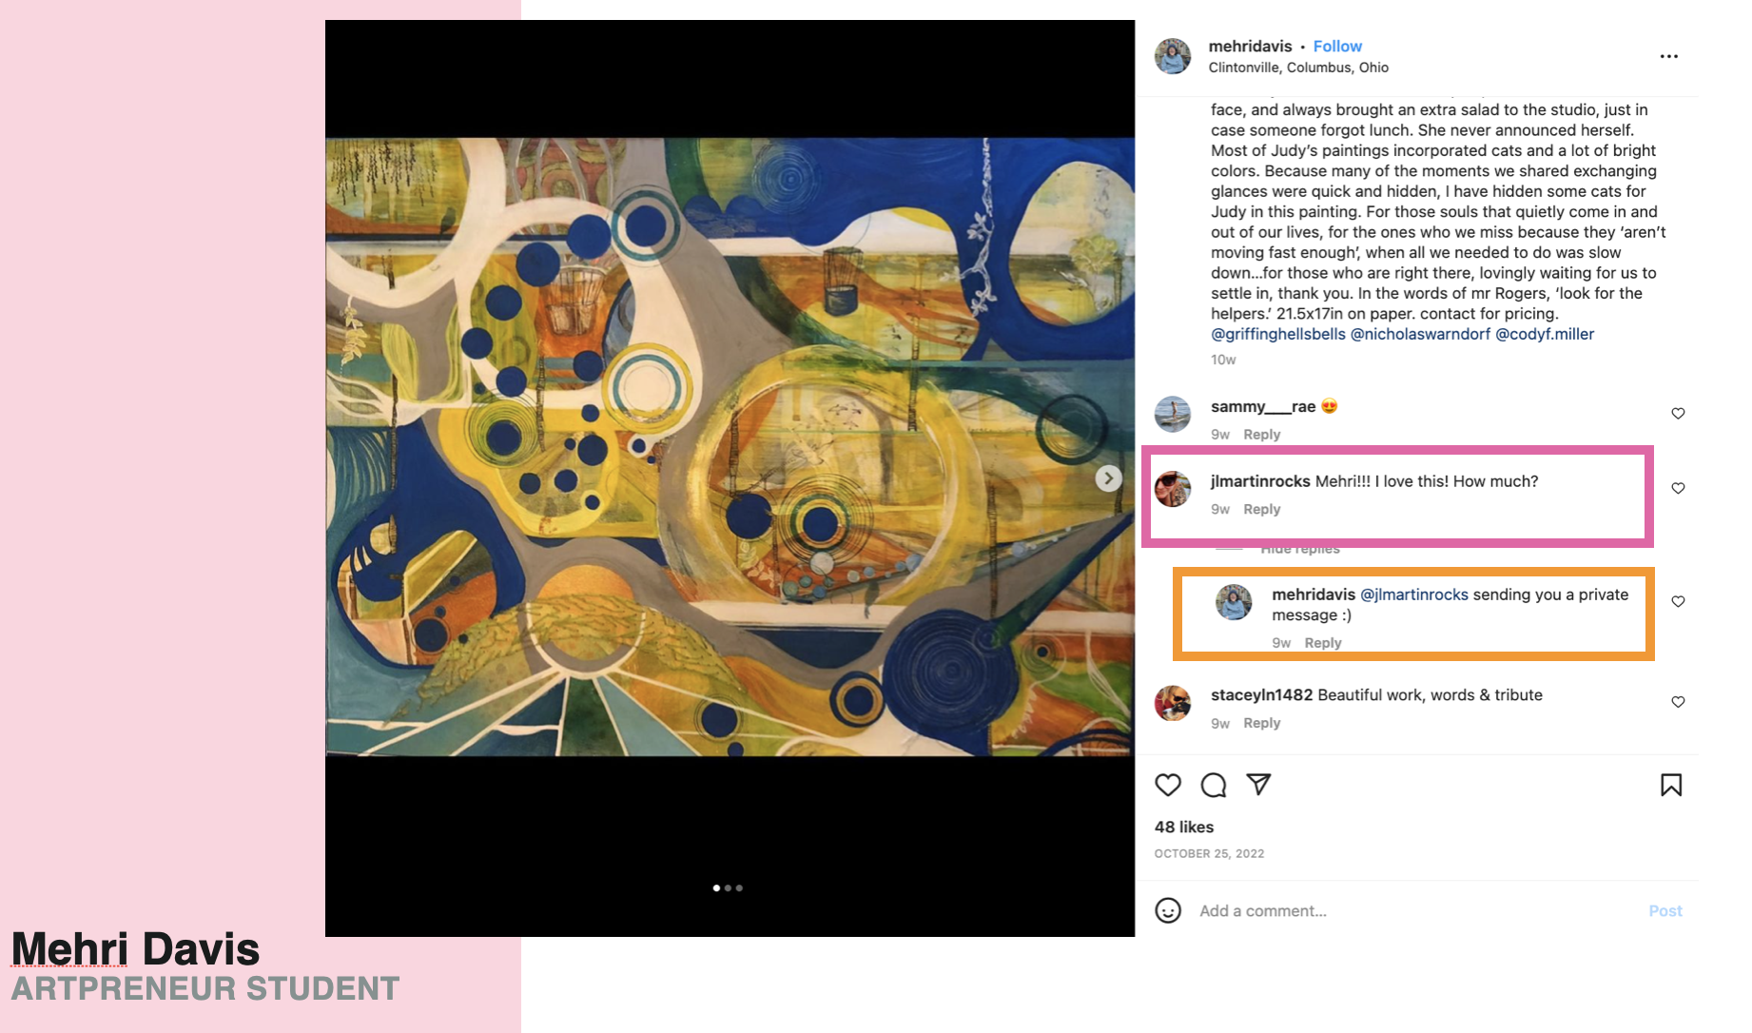Like the post with the heart icon
The width and height of the screenshot is (1752, 1033).
click(x=1168, y=785)
